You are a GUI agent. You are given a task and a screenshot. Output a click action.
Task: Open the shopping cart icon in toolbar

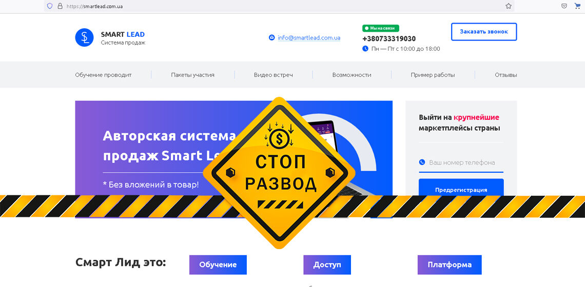(577, 6)
